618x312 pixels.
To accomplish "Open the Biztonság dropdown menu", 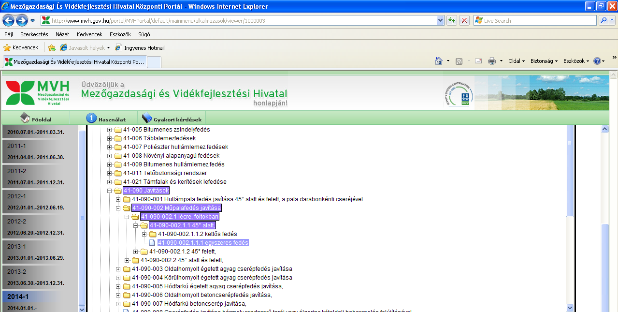I will tap(544, 61).
